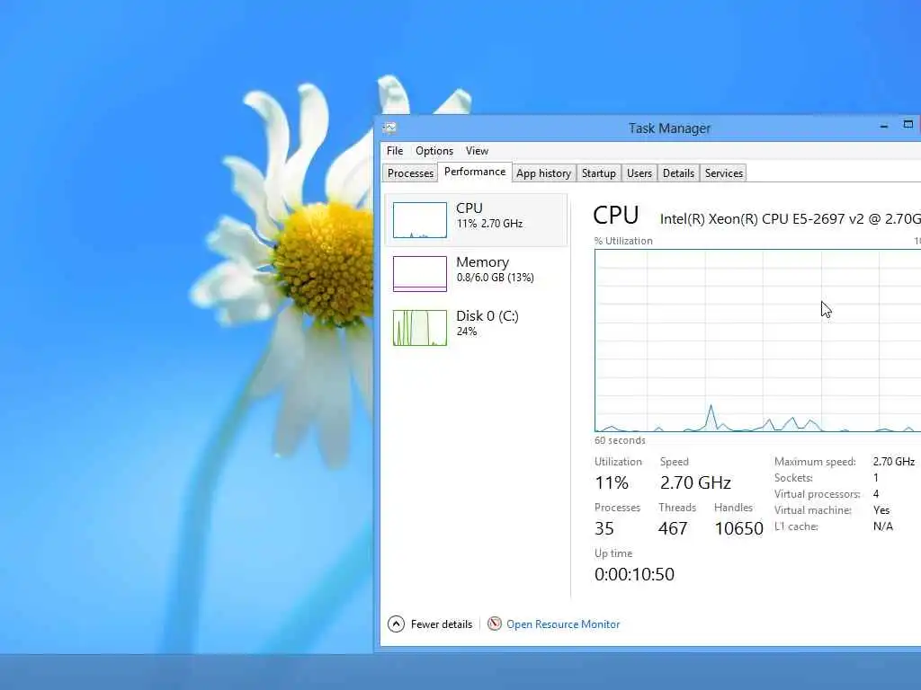
Task: Collapse view with Fewer details chevron icon
Action: pyautogui.click(x=396, y=624)
